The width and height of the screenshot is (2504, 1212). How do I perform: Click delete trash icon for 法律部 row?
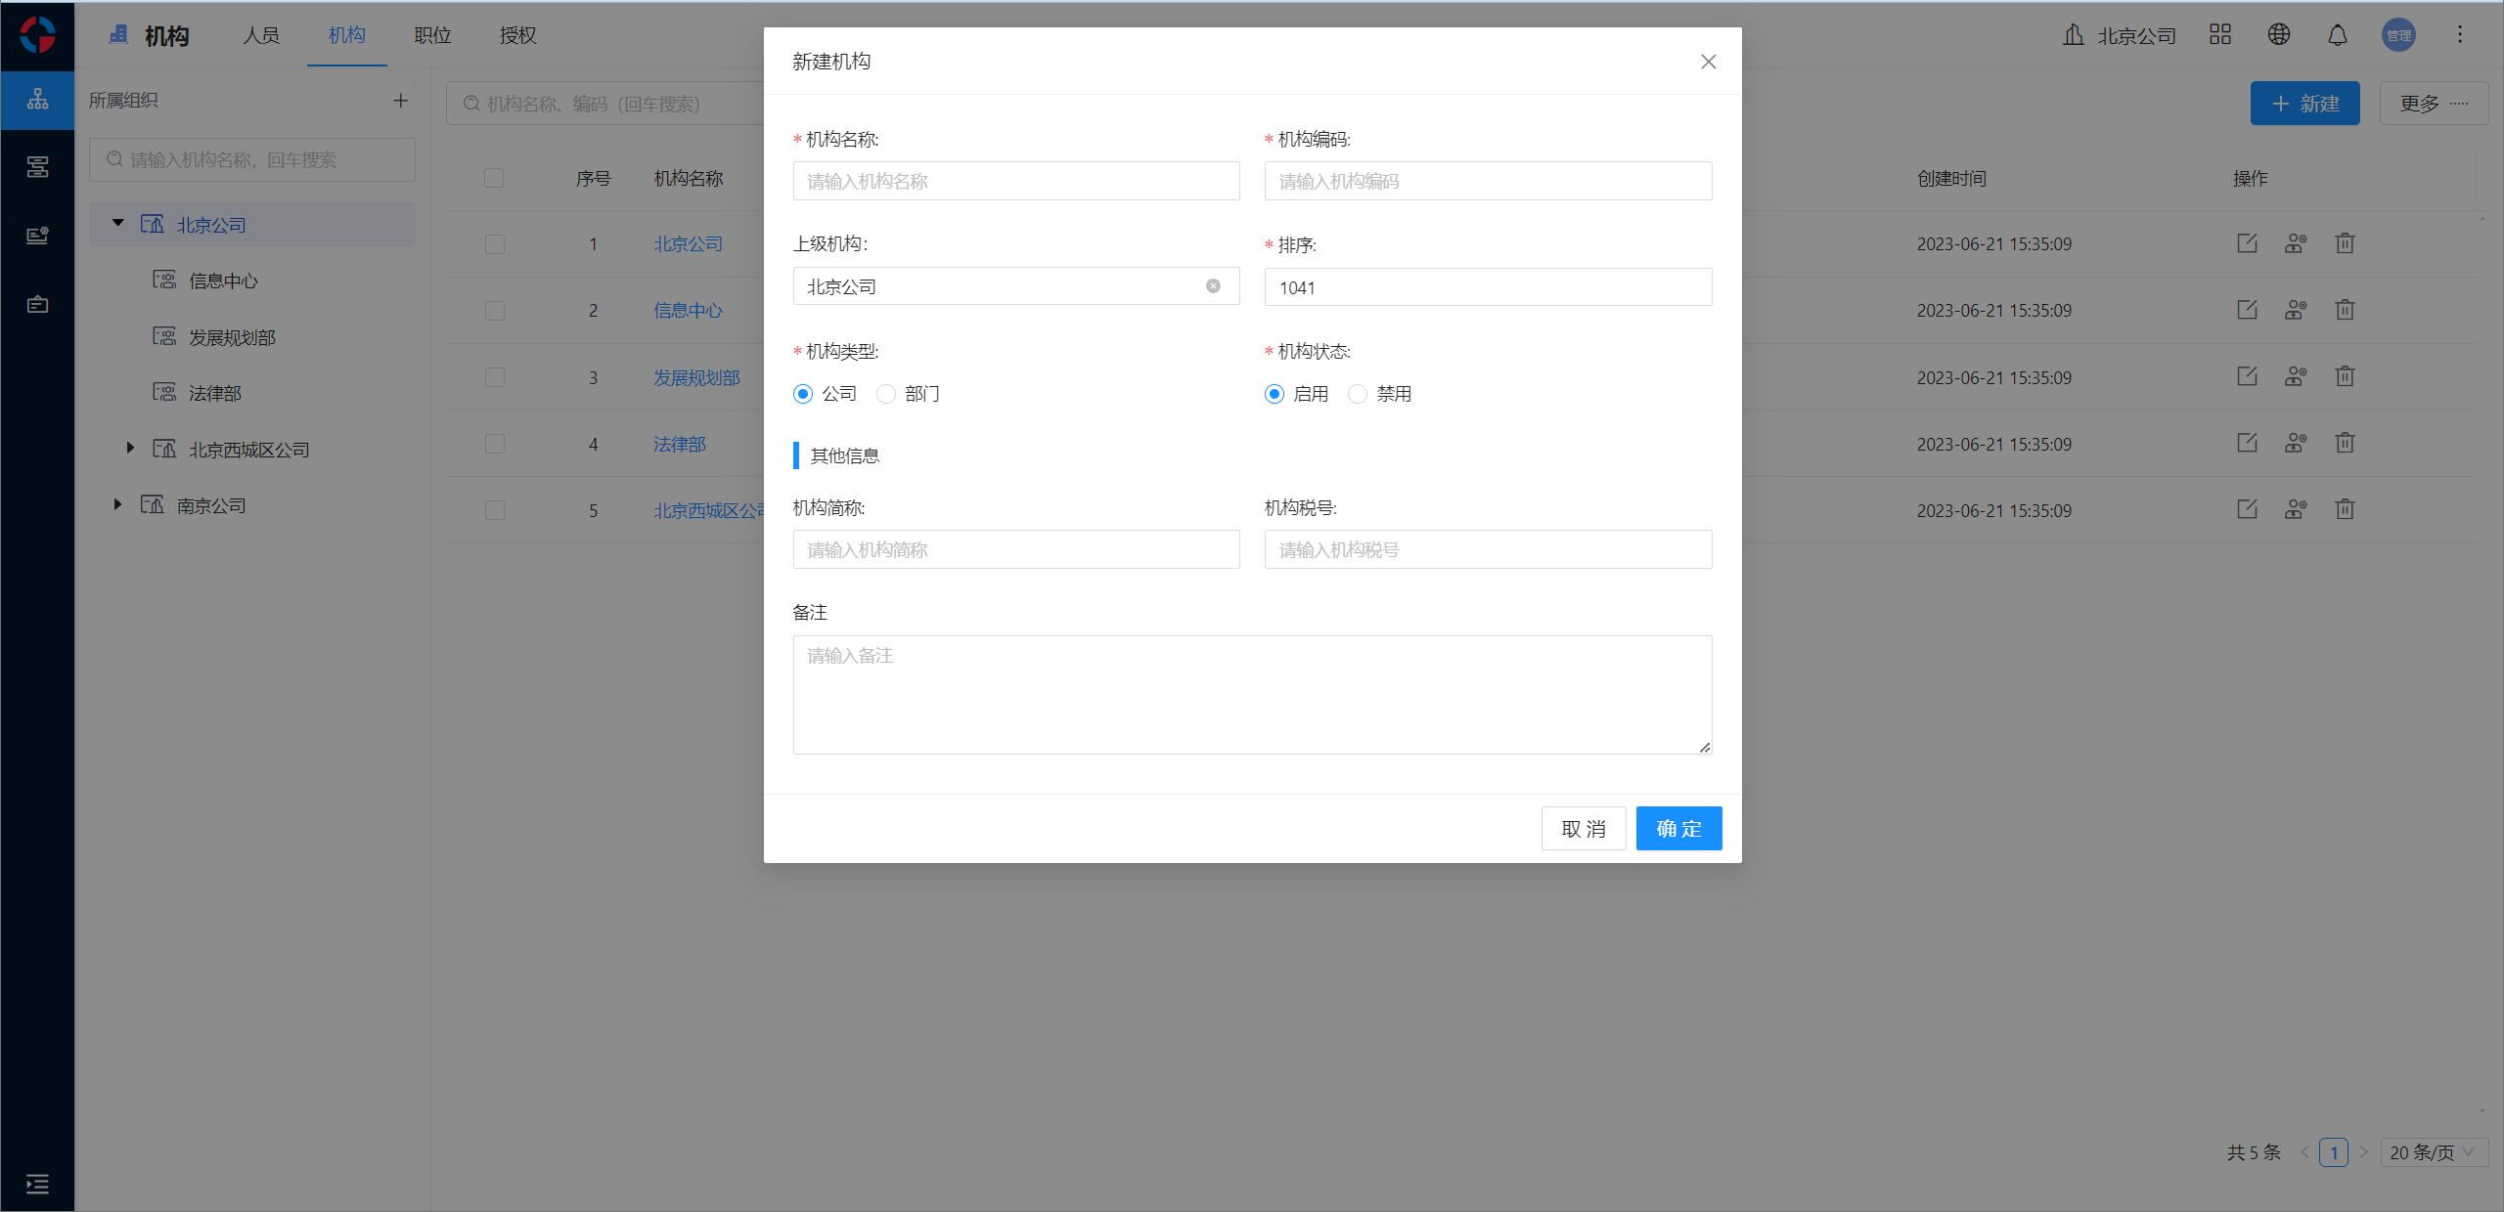pyautogui.click(x=2345, y=444)
